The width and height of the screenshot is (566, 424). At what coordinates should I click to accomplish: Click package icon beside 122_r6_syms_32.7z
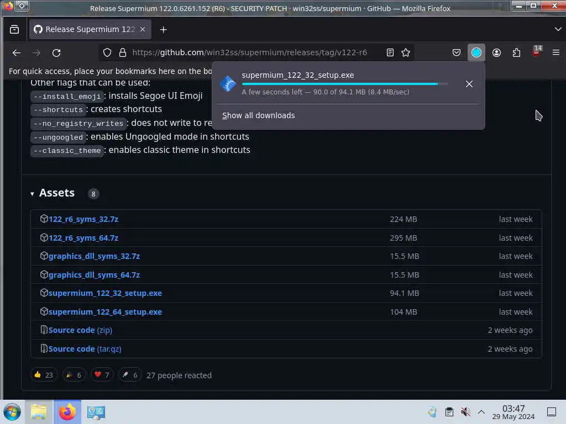coord(44,219)
